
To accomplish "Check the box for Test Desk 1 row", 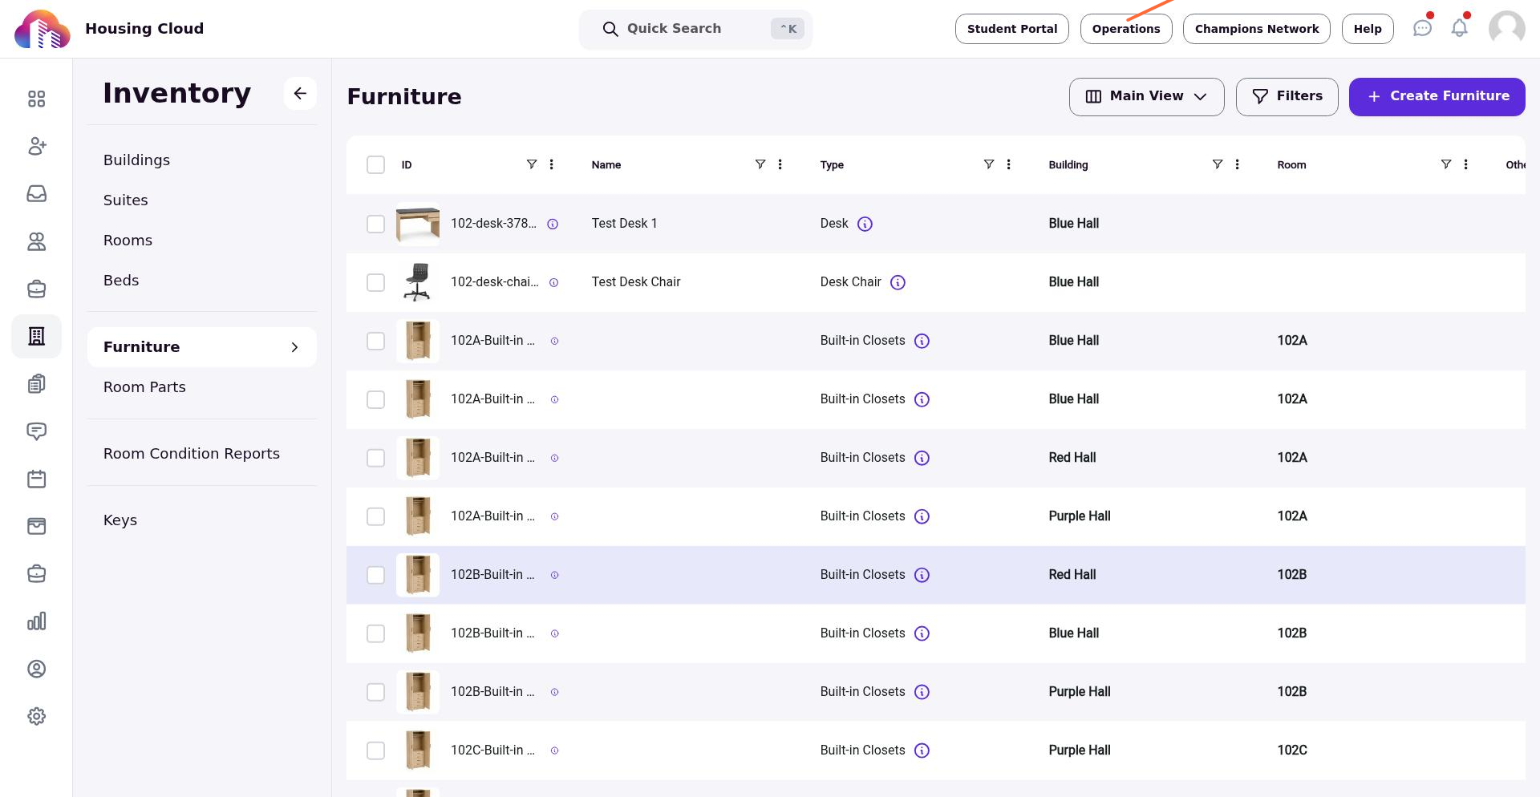I will pyautogui.click(x=375, y=224).
